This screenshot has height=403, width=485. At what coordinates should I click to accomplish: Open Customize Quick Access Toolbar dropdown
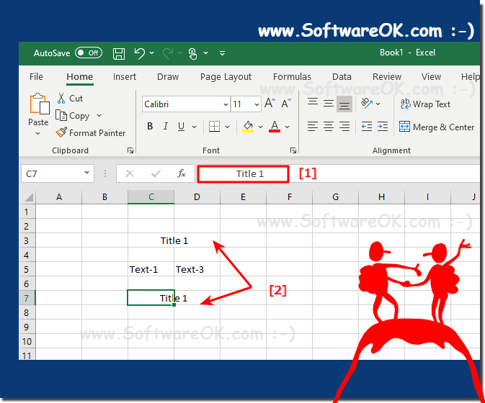pyautogui.click(x=222, y=53)
